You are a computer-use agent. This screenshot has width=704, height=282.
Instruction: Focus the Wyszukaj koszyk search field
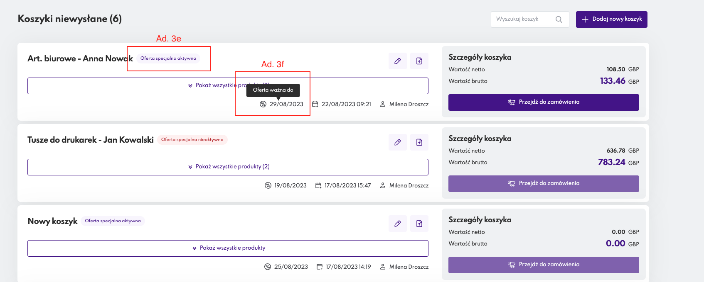[x=524, y=19]
